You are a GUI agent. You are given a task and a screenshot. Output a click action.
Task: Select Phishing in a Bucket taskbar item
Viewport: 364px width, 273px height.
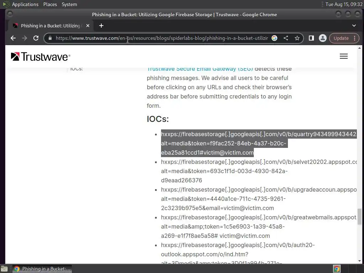pos(42,269)
